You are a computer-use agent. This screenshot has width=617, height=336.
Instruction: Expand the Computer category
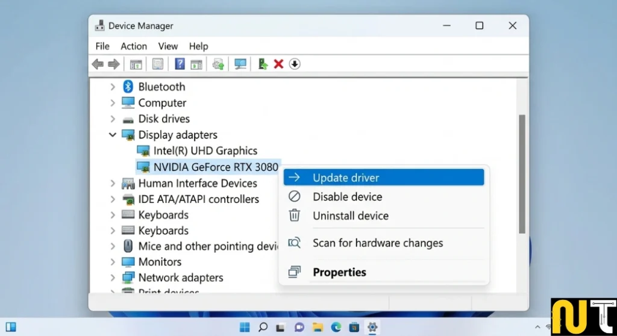113,103
